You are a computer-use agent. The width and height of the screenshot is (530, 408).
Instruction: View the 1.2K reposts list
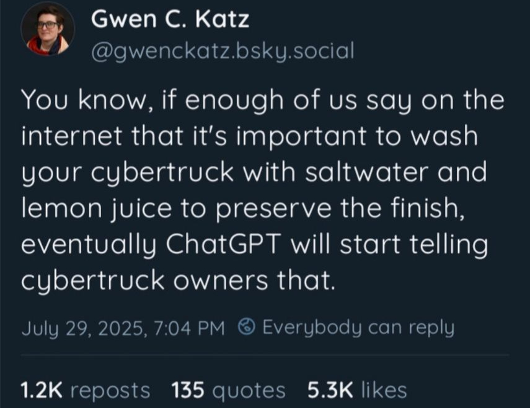click(x=86, y=390)
